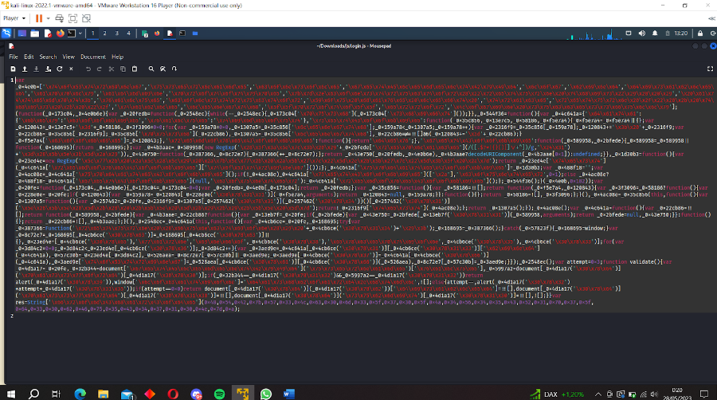Expand the arrow next to the terminal launcher
Viewport: 717px width, 400px height.
[x=81, y=33]
